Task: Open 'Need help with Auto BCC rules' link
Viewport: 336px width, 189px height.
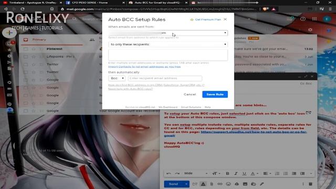Action: click(x=131, y=89)
